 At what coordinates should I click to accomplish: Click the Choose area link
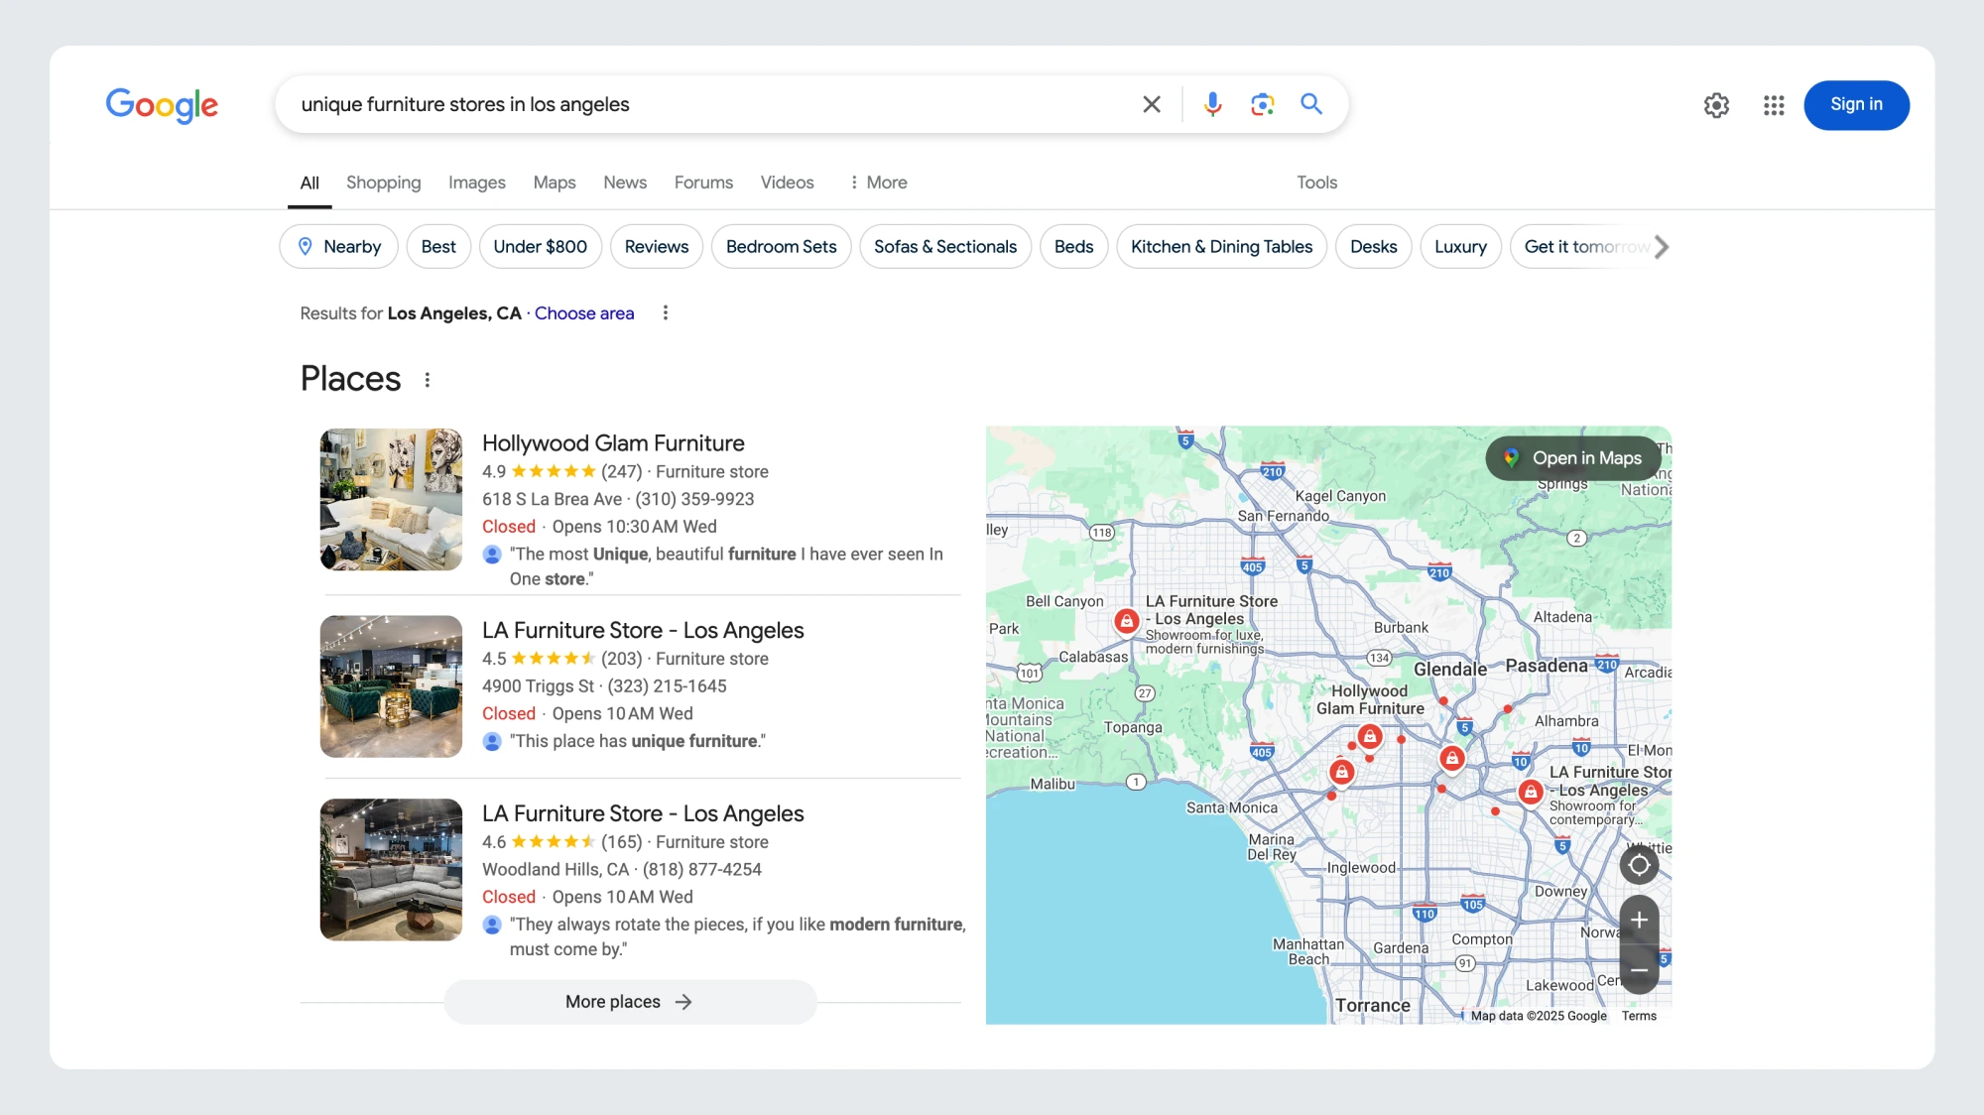coord(584,313)
